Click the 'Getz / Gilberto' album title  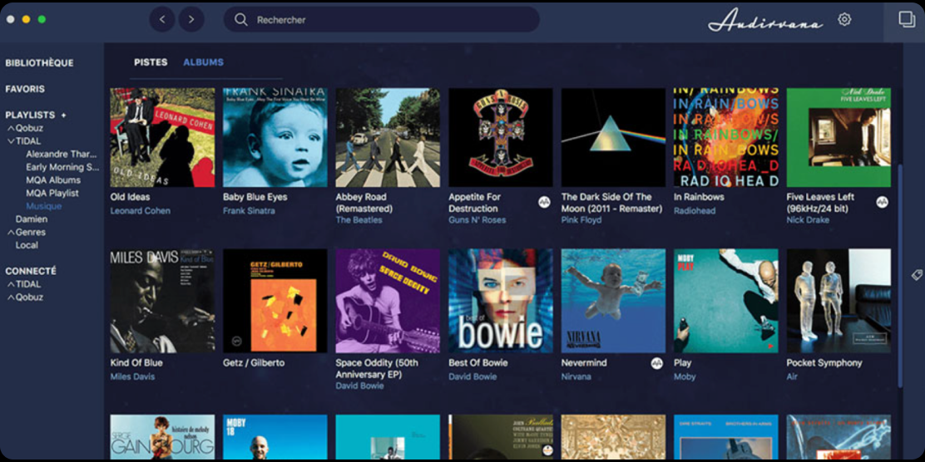(254, 363)
